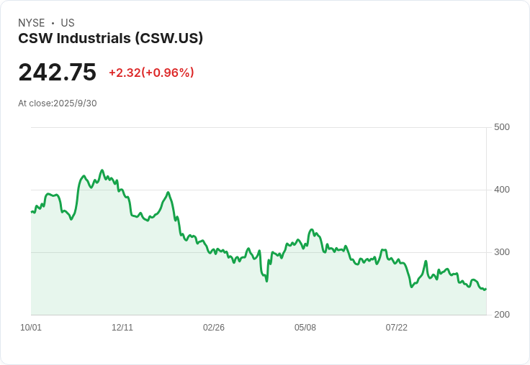Image resolution: width=530 pixels, height=365 pixels.
Task: Select the 05/08 date on the x-axis
Action: 305,328
